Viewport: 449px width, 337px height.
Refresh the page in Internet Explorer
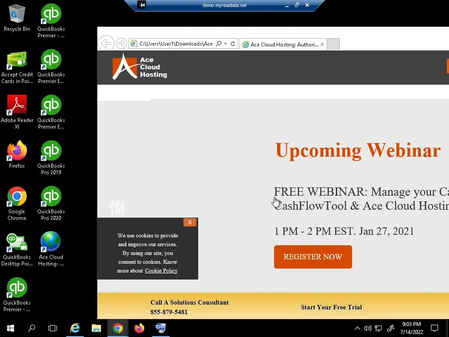pos(233,43)
